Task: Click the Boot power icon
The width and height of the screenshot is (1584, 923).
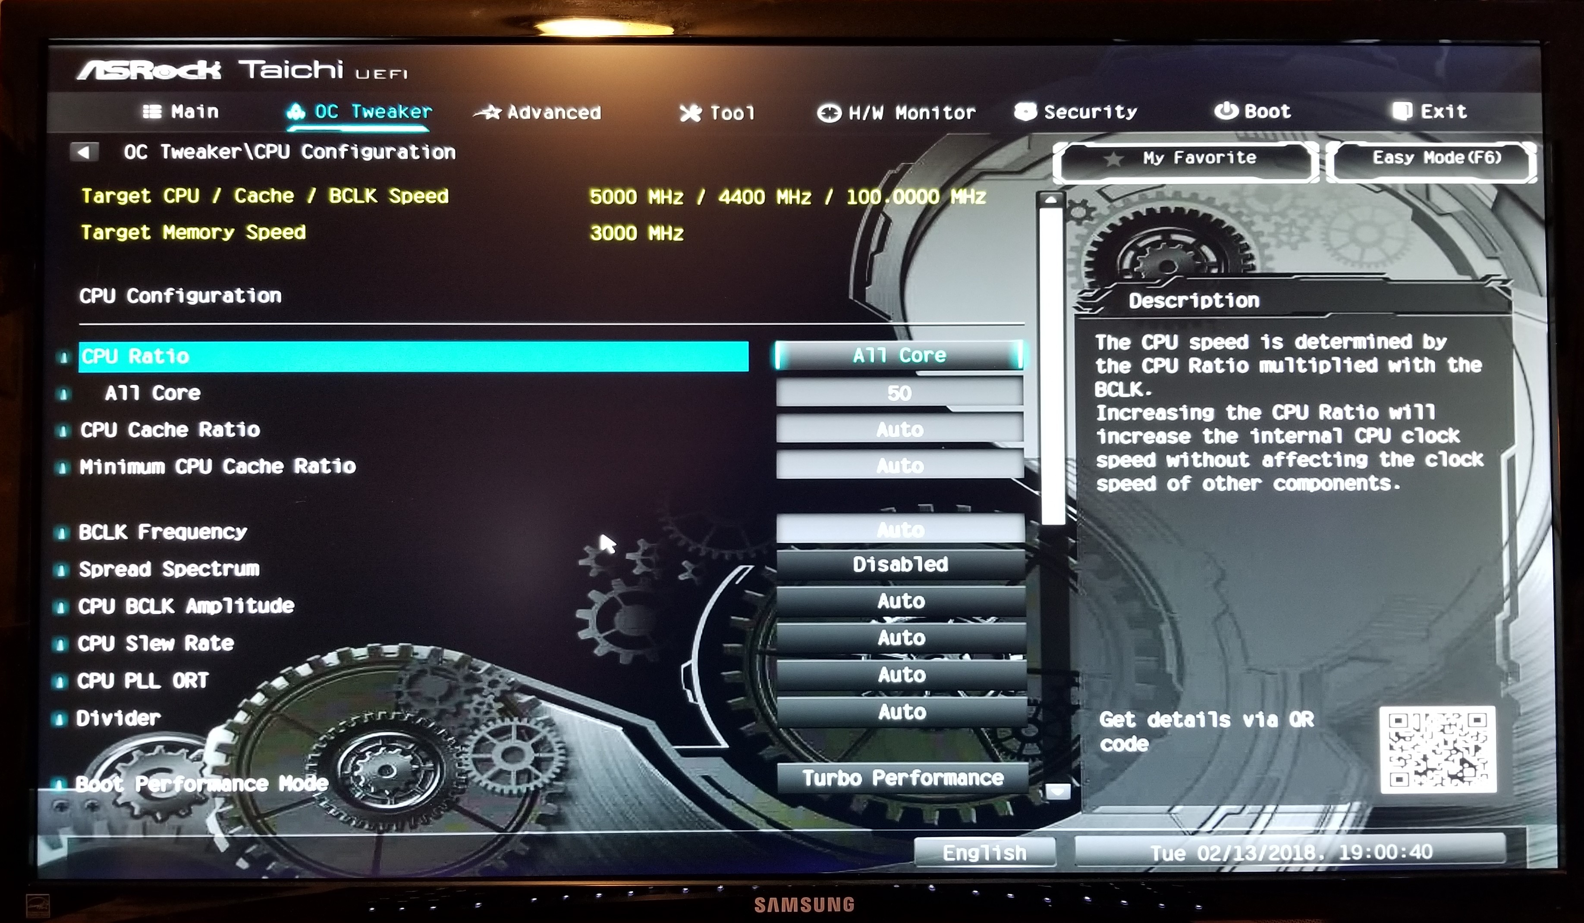Action: tap(1226, 111)
